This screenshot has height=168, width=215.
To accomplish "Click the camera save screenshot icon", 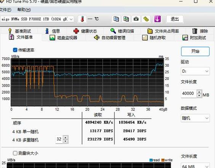I will pos(136,19).
